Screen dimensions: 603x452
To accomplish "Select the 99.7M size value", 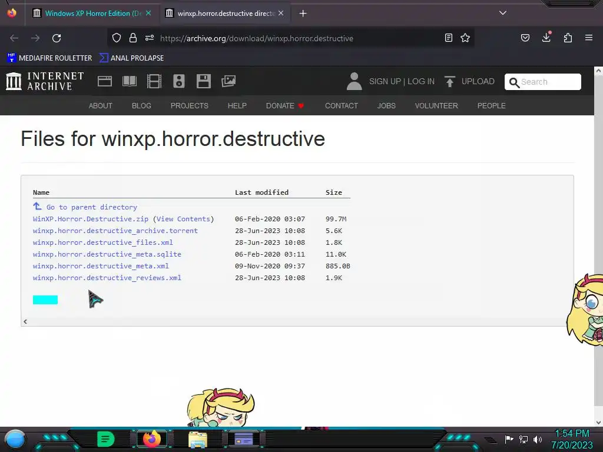I will [336, 219].
